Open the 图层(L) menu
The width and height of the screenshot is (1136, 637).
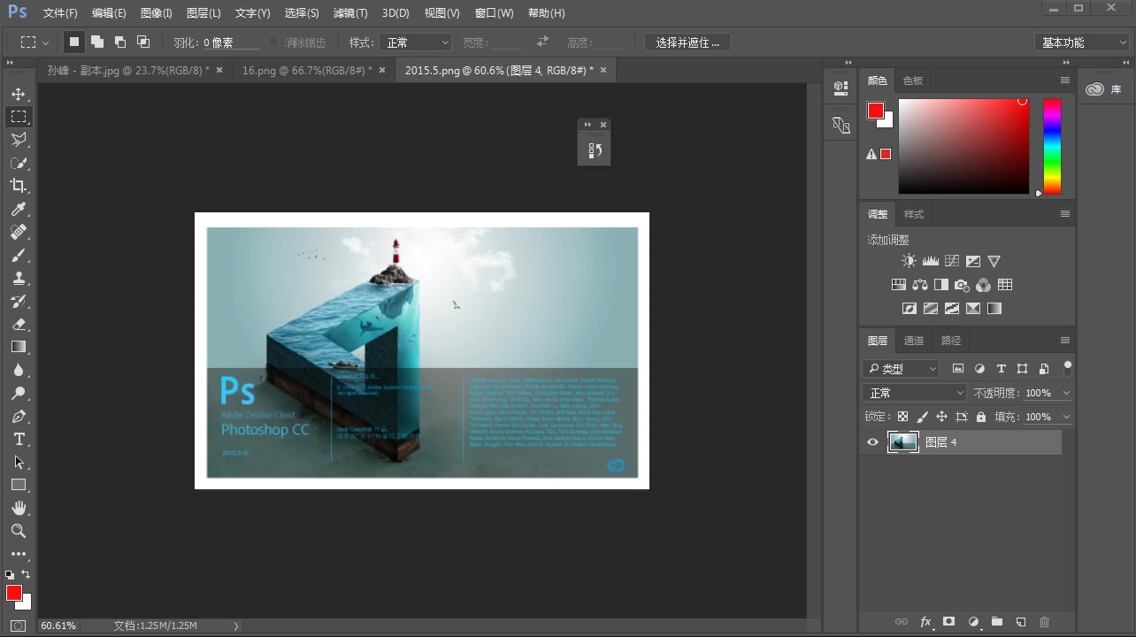point(203,13)
